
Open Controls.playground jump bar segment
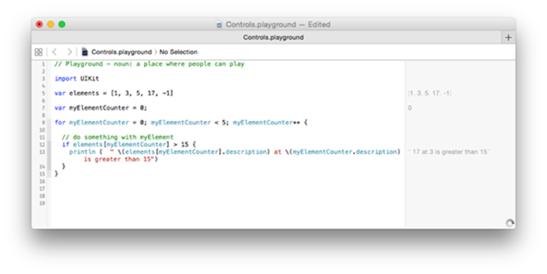click(121, 52)
